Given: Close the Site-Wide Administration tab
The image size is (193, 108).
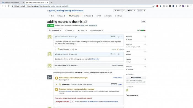Looking at the screenshot, I should (x=23, y=2).
